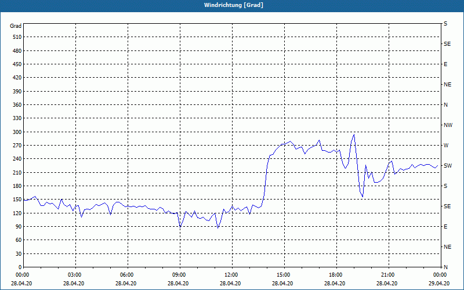The width and height of the screenshot is (464, 290).
Task: Click the 09:00 time axis label
Action: 180,274
